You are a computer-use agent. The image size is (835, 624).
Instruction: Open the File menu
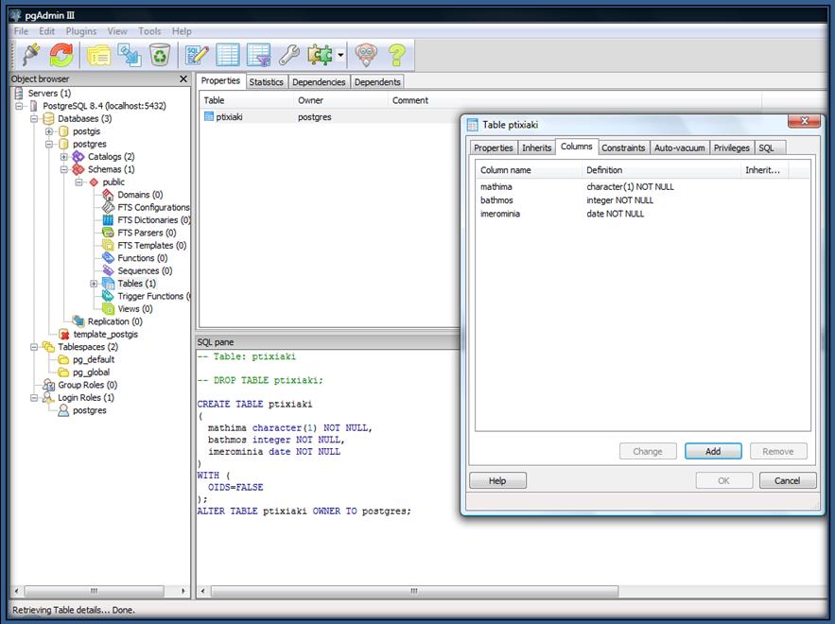[22, 31]
